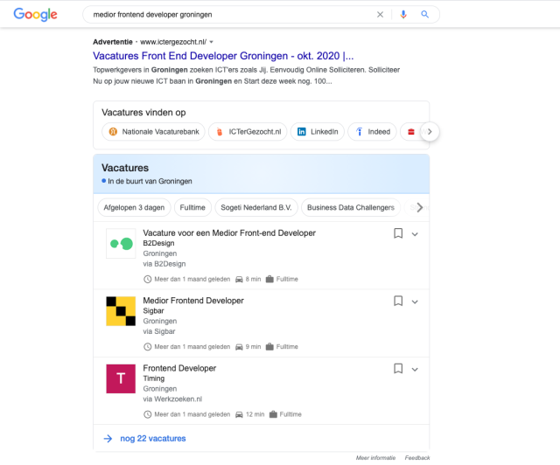
Task: Bookmark the Sigbar vacancy
Action: click(398, 301)
